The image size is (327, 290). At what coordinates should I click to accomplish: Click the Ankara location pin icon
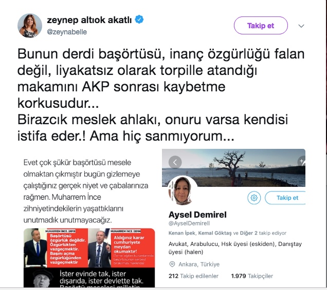click(172, 264)
